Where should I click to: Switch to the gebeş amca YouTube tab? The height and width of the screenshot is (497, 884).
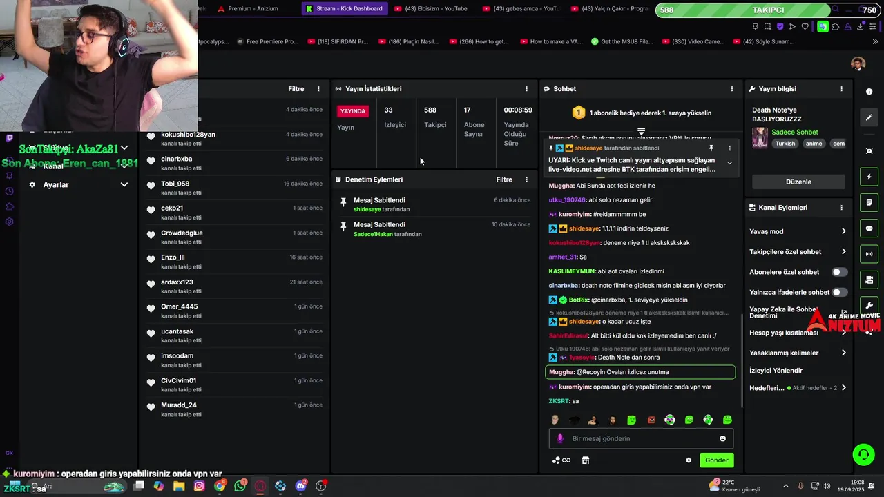[x=521, y=9]
